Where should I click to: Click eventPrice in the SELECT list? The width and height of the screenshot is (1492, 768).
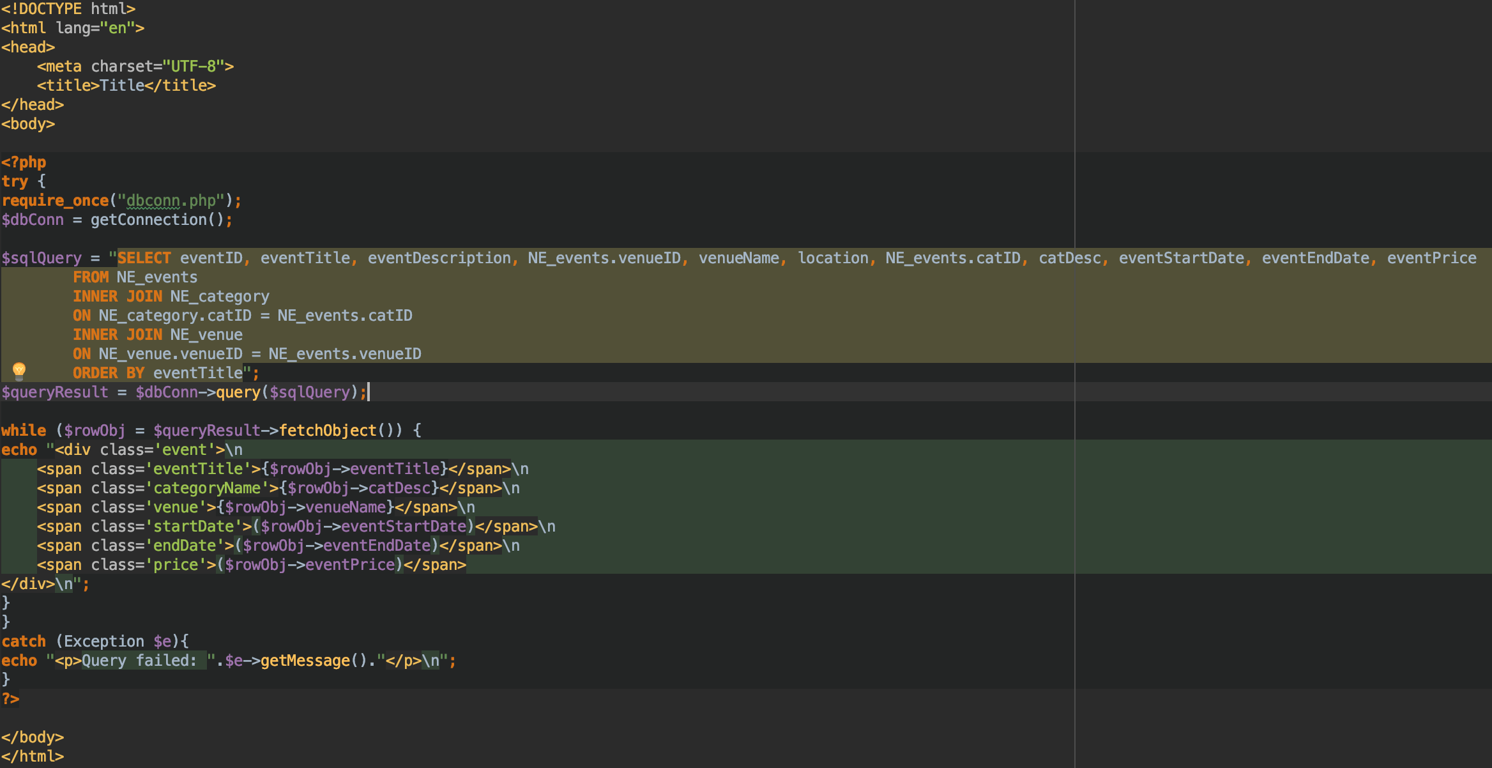pos(1432,258)
